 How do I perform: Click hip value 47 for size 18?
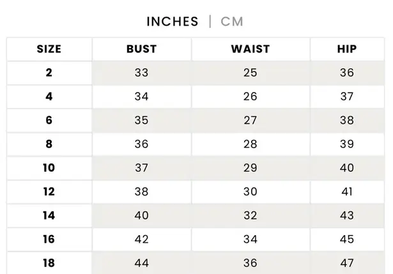(346, 263)
